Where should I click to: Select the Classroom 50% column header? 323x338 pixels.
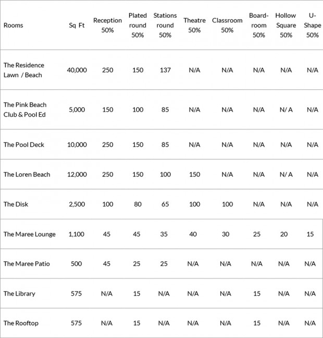click(227, 25)
